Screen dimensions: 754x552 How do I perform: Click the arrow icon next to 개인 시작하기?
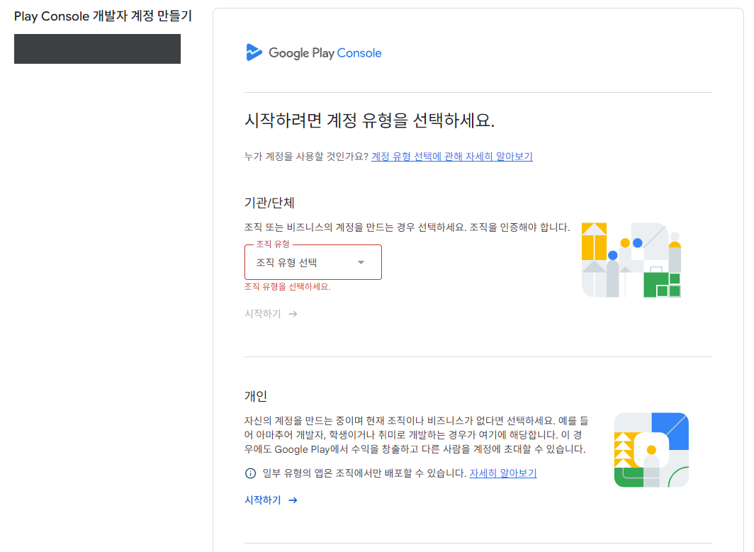(293, 500)
